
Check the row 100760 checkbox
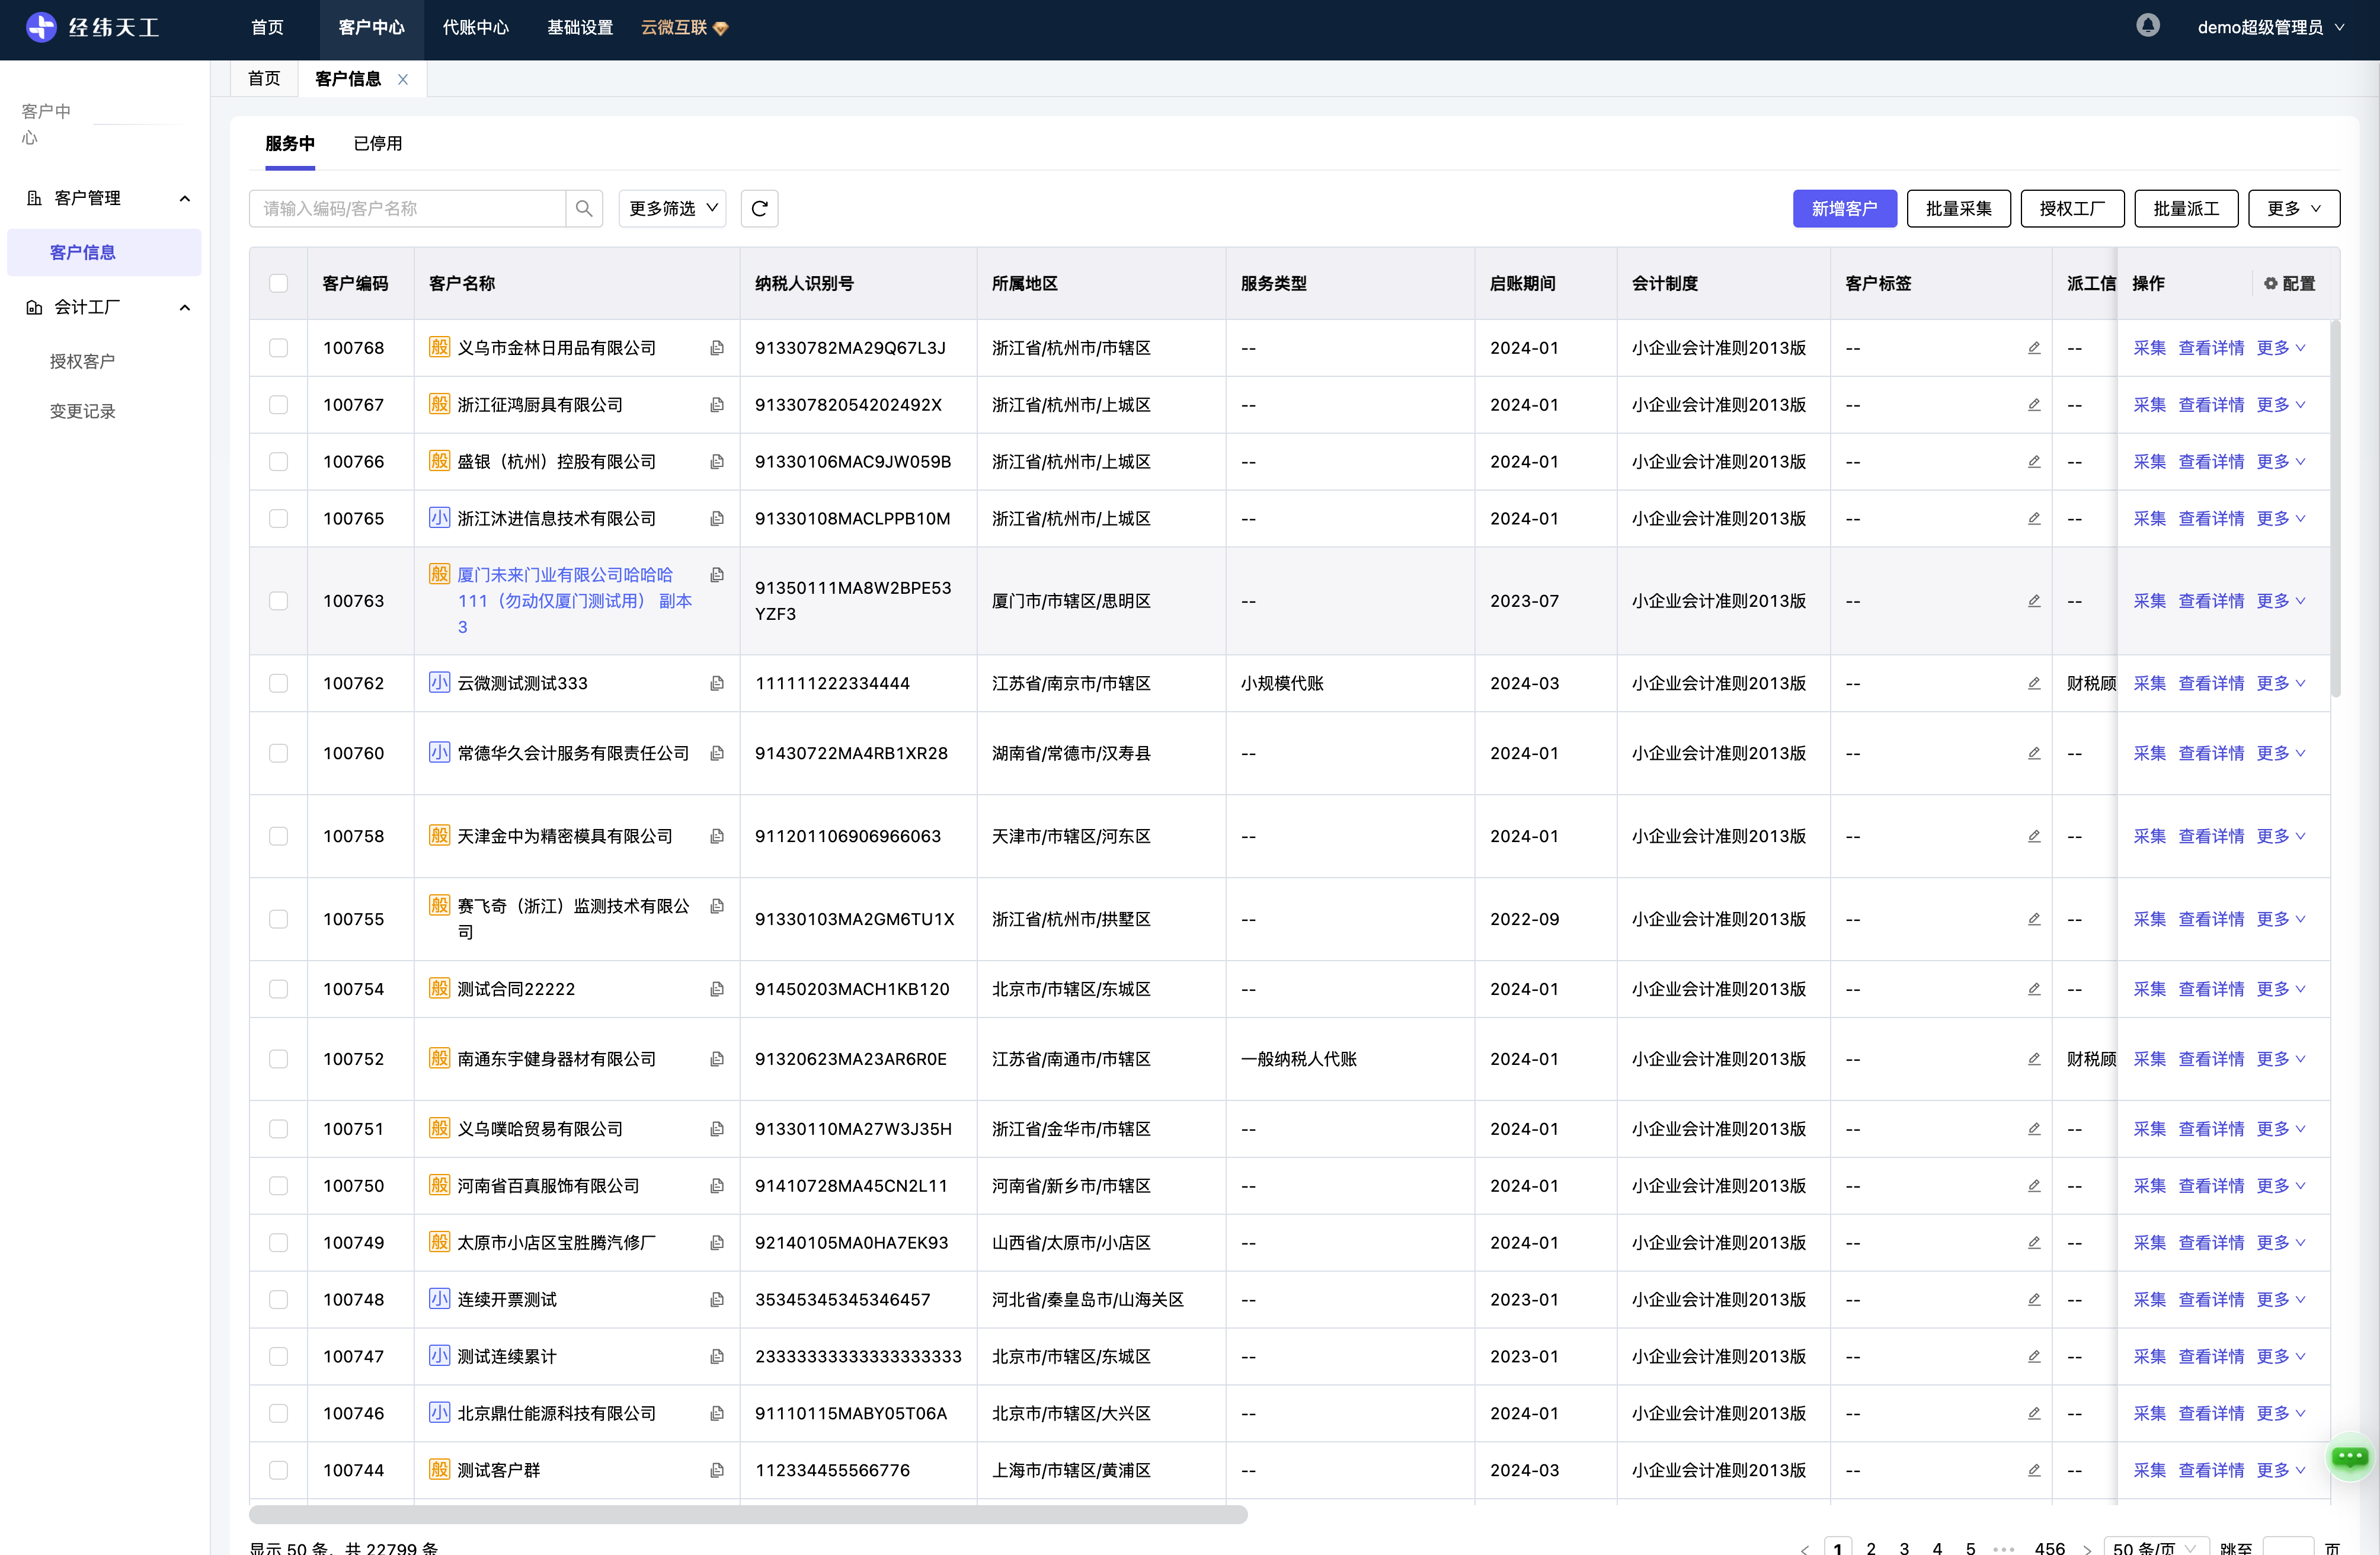click(278, 753)
